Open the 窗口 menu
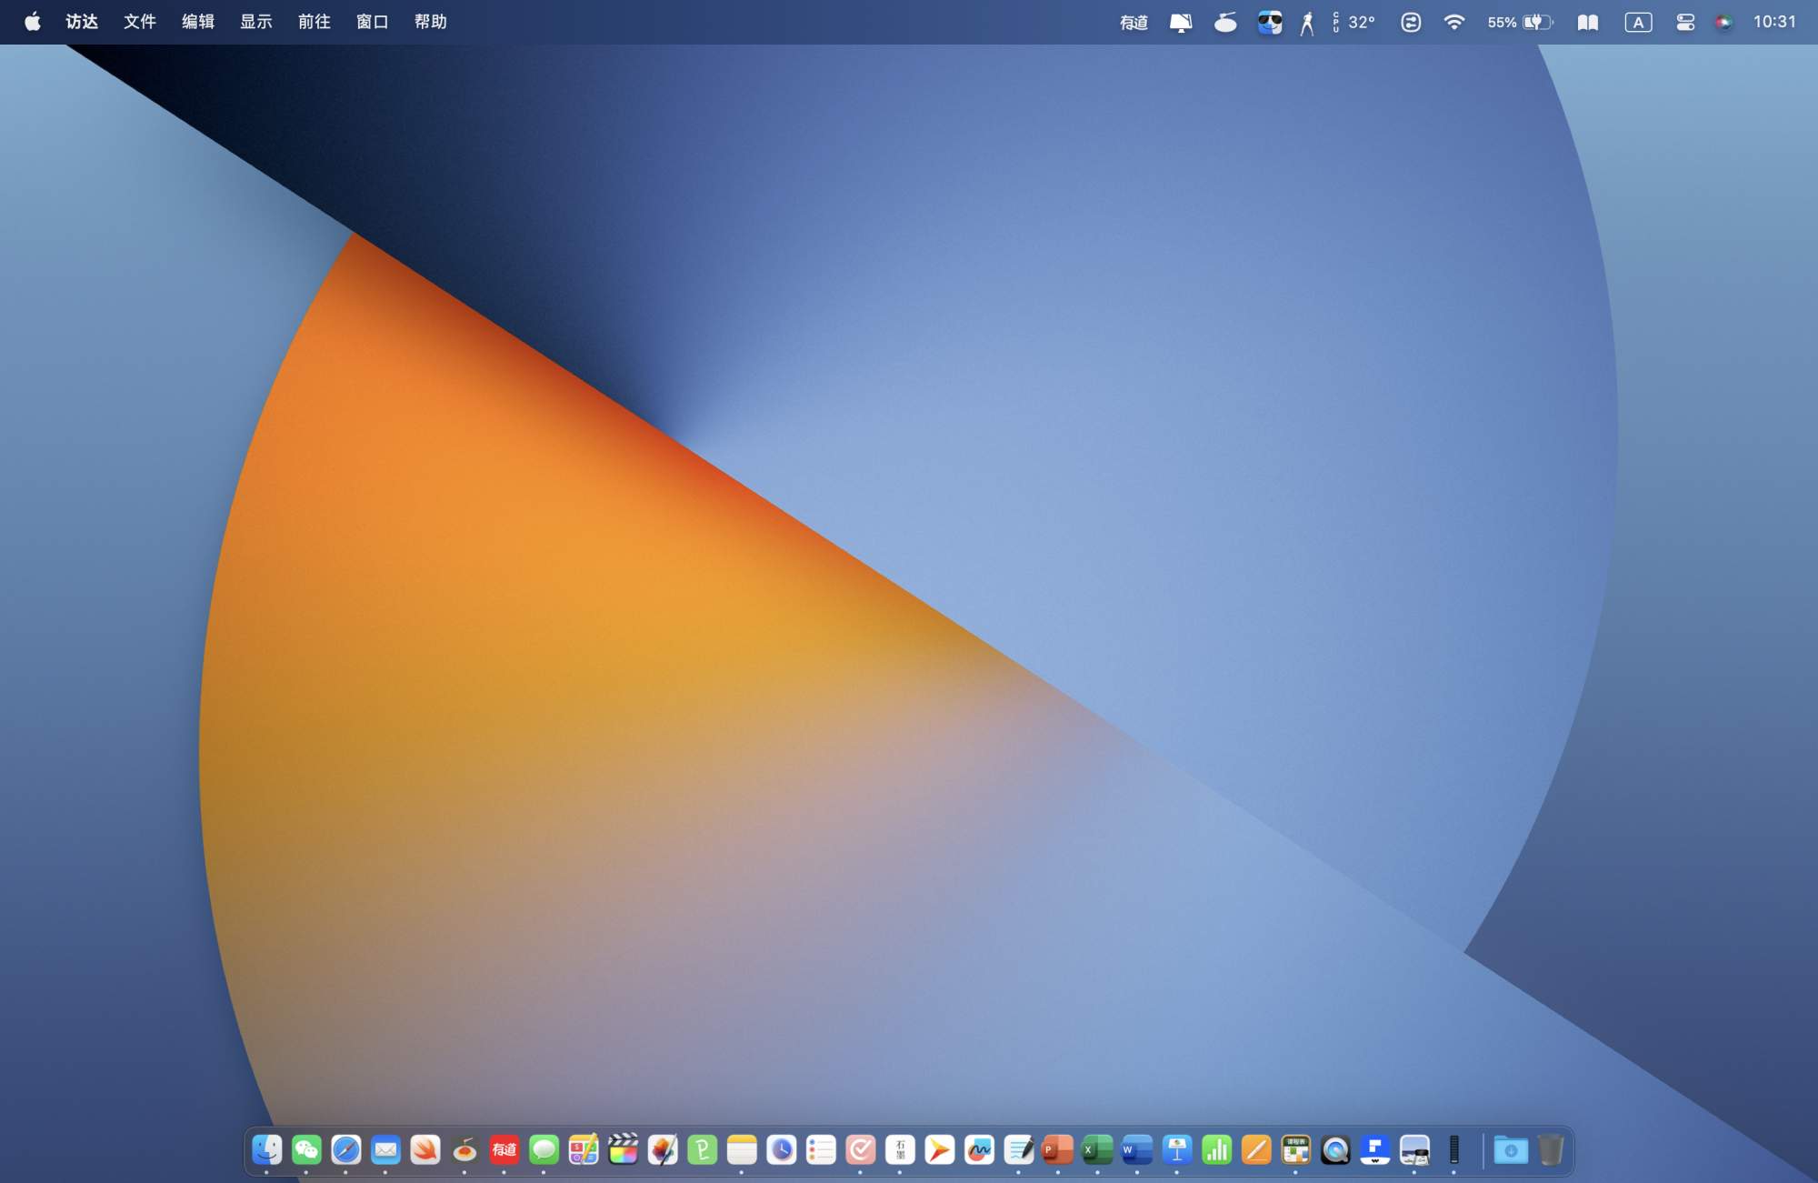 (373, 22)
